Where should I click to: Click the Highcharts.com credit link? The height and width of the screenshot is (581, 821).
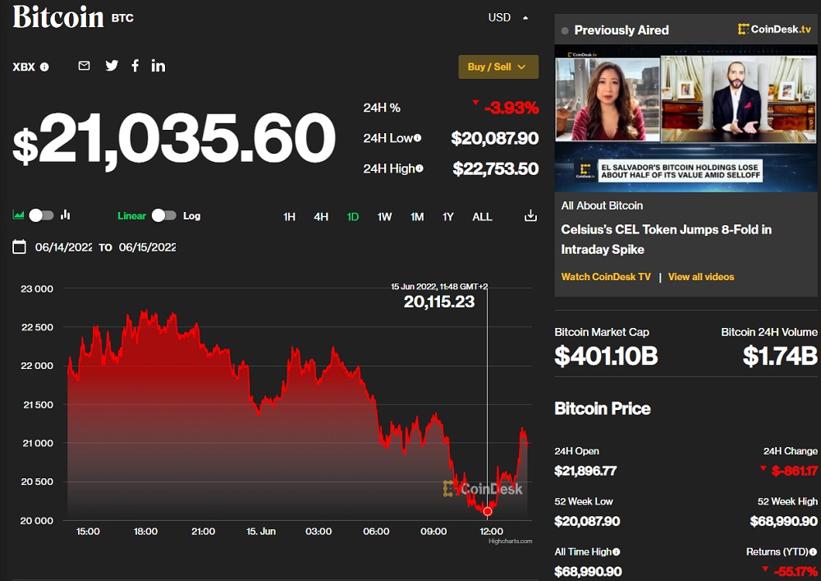[510, 542]
